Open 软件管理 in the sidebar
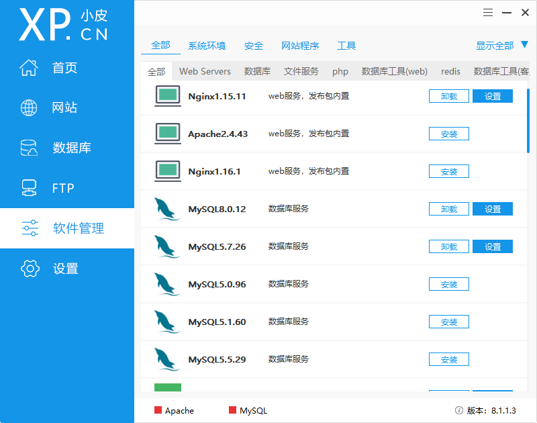Viewport: 537px width, 423px height. [67, 228]
